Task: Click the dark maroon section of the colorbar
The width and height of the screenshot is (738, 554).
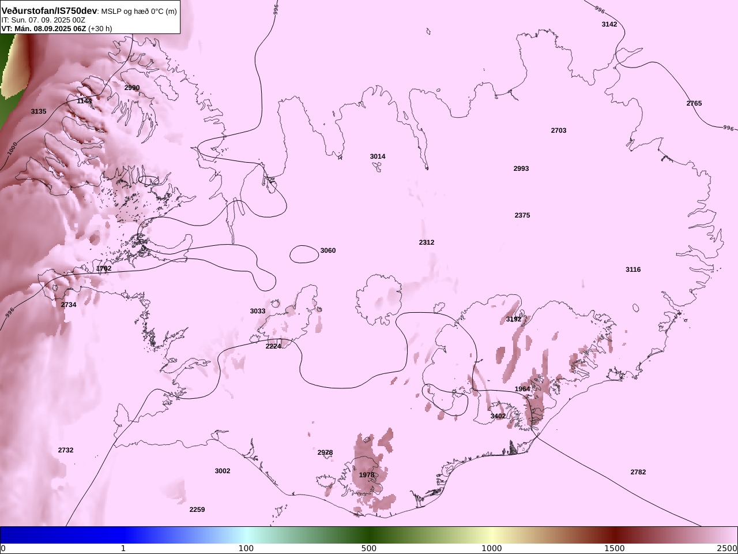Action: 615,535
